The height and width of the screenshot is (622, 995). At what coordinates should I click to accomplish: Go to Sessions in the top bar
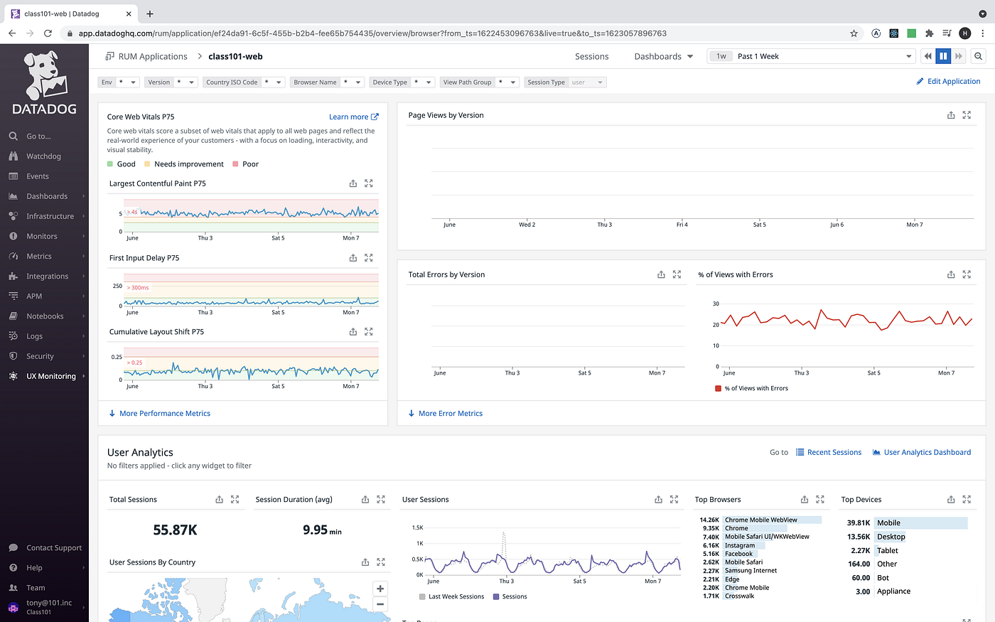click(591, 56)
